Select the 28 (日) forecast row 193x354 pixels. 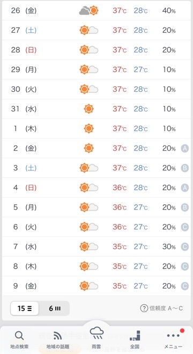click(96, 50)
